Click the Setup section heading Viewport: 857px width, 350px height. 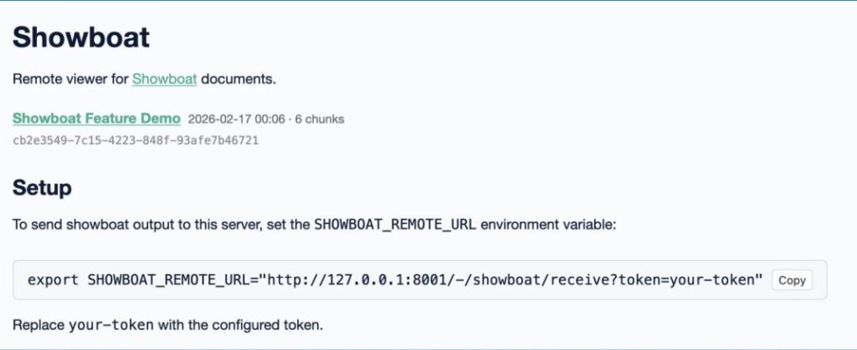pos(42,187)
